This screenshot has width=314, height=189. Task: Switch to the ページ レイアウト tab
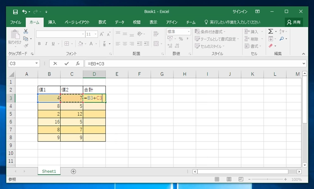(77, 22)
